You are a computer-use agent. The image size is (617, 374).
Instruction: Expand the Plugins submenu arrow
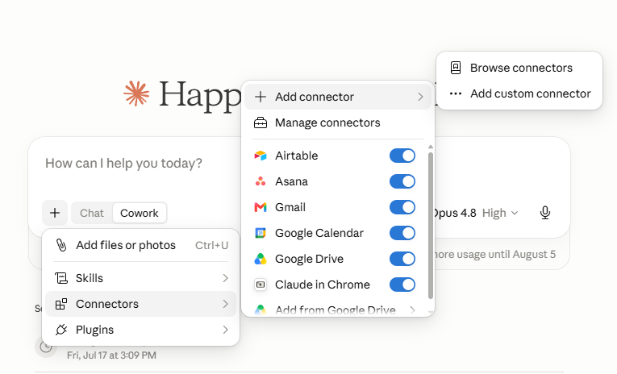tap(225, 330)
